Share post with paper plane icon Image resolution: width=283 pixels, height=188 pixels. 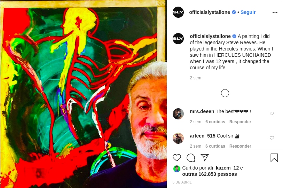tap(205, 157)
